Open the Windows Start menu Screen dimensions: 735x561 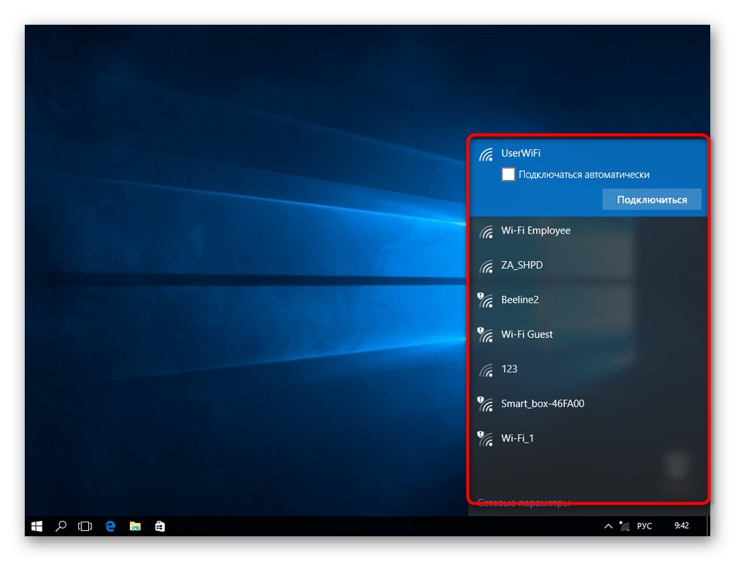[36, 526]
